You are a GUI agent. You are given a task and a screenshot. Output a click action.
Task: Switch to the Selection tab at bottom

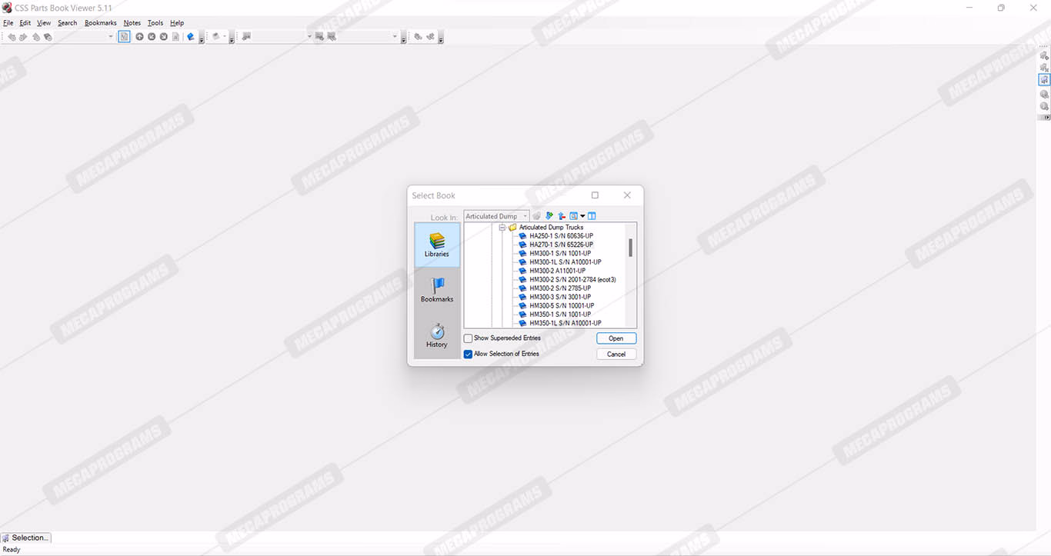pos(26,538)
